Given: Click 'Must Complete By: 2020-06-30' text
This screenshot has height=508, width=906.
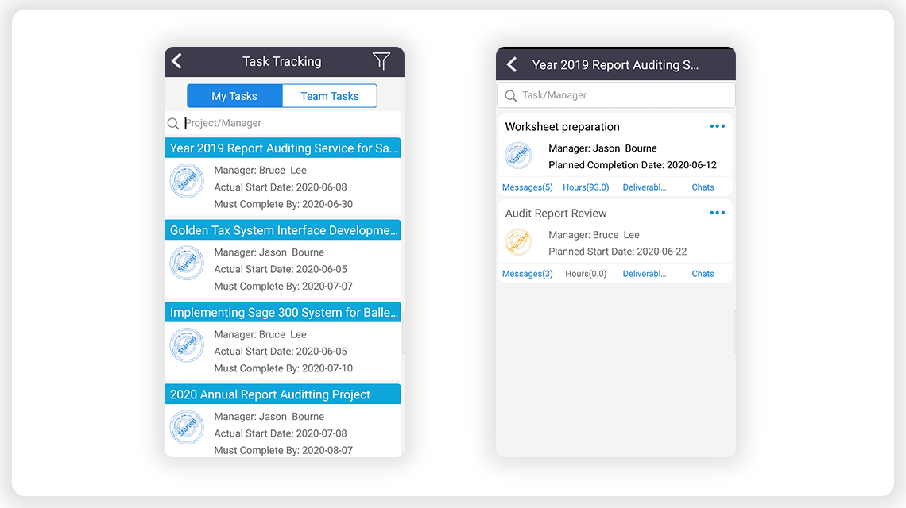Looking at the screenshot, I should tap(283, 204).
